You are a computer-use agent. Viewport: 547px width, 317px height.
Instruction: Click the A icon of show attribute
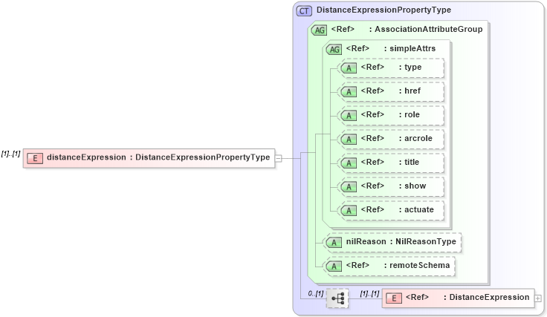[349, 187]
